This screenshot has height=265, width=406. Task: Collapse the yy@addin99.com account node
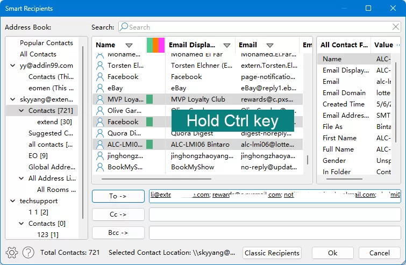[12, 66]
